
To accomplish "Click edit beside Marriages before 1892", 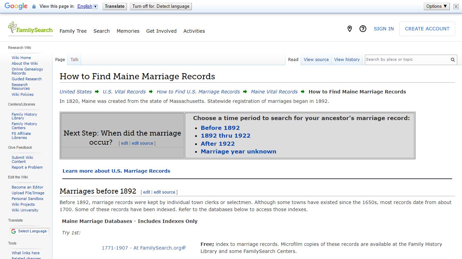I will [146, 192].
